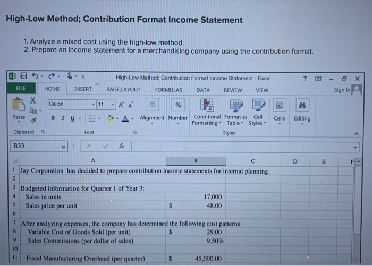
Task: Select column C header
Action: click(253, 161)
